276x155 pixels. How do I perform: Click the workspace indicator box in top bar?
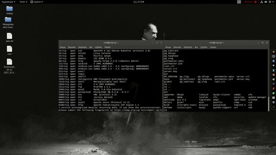[x=239, y=2]
